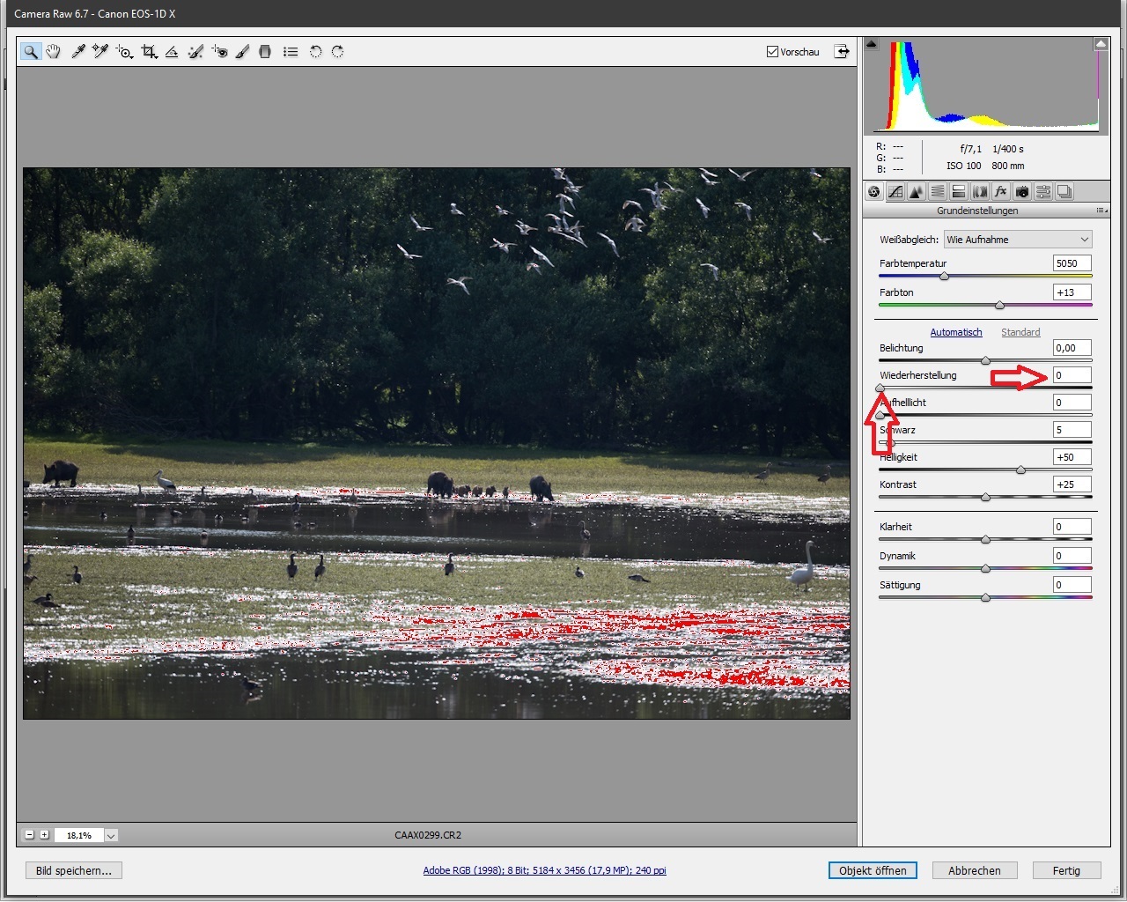1127x902 pixels.
Task: Select the Adjustment Brush tool
Action: [x=242, y=52]
